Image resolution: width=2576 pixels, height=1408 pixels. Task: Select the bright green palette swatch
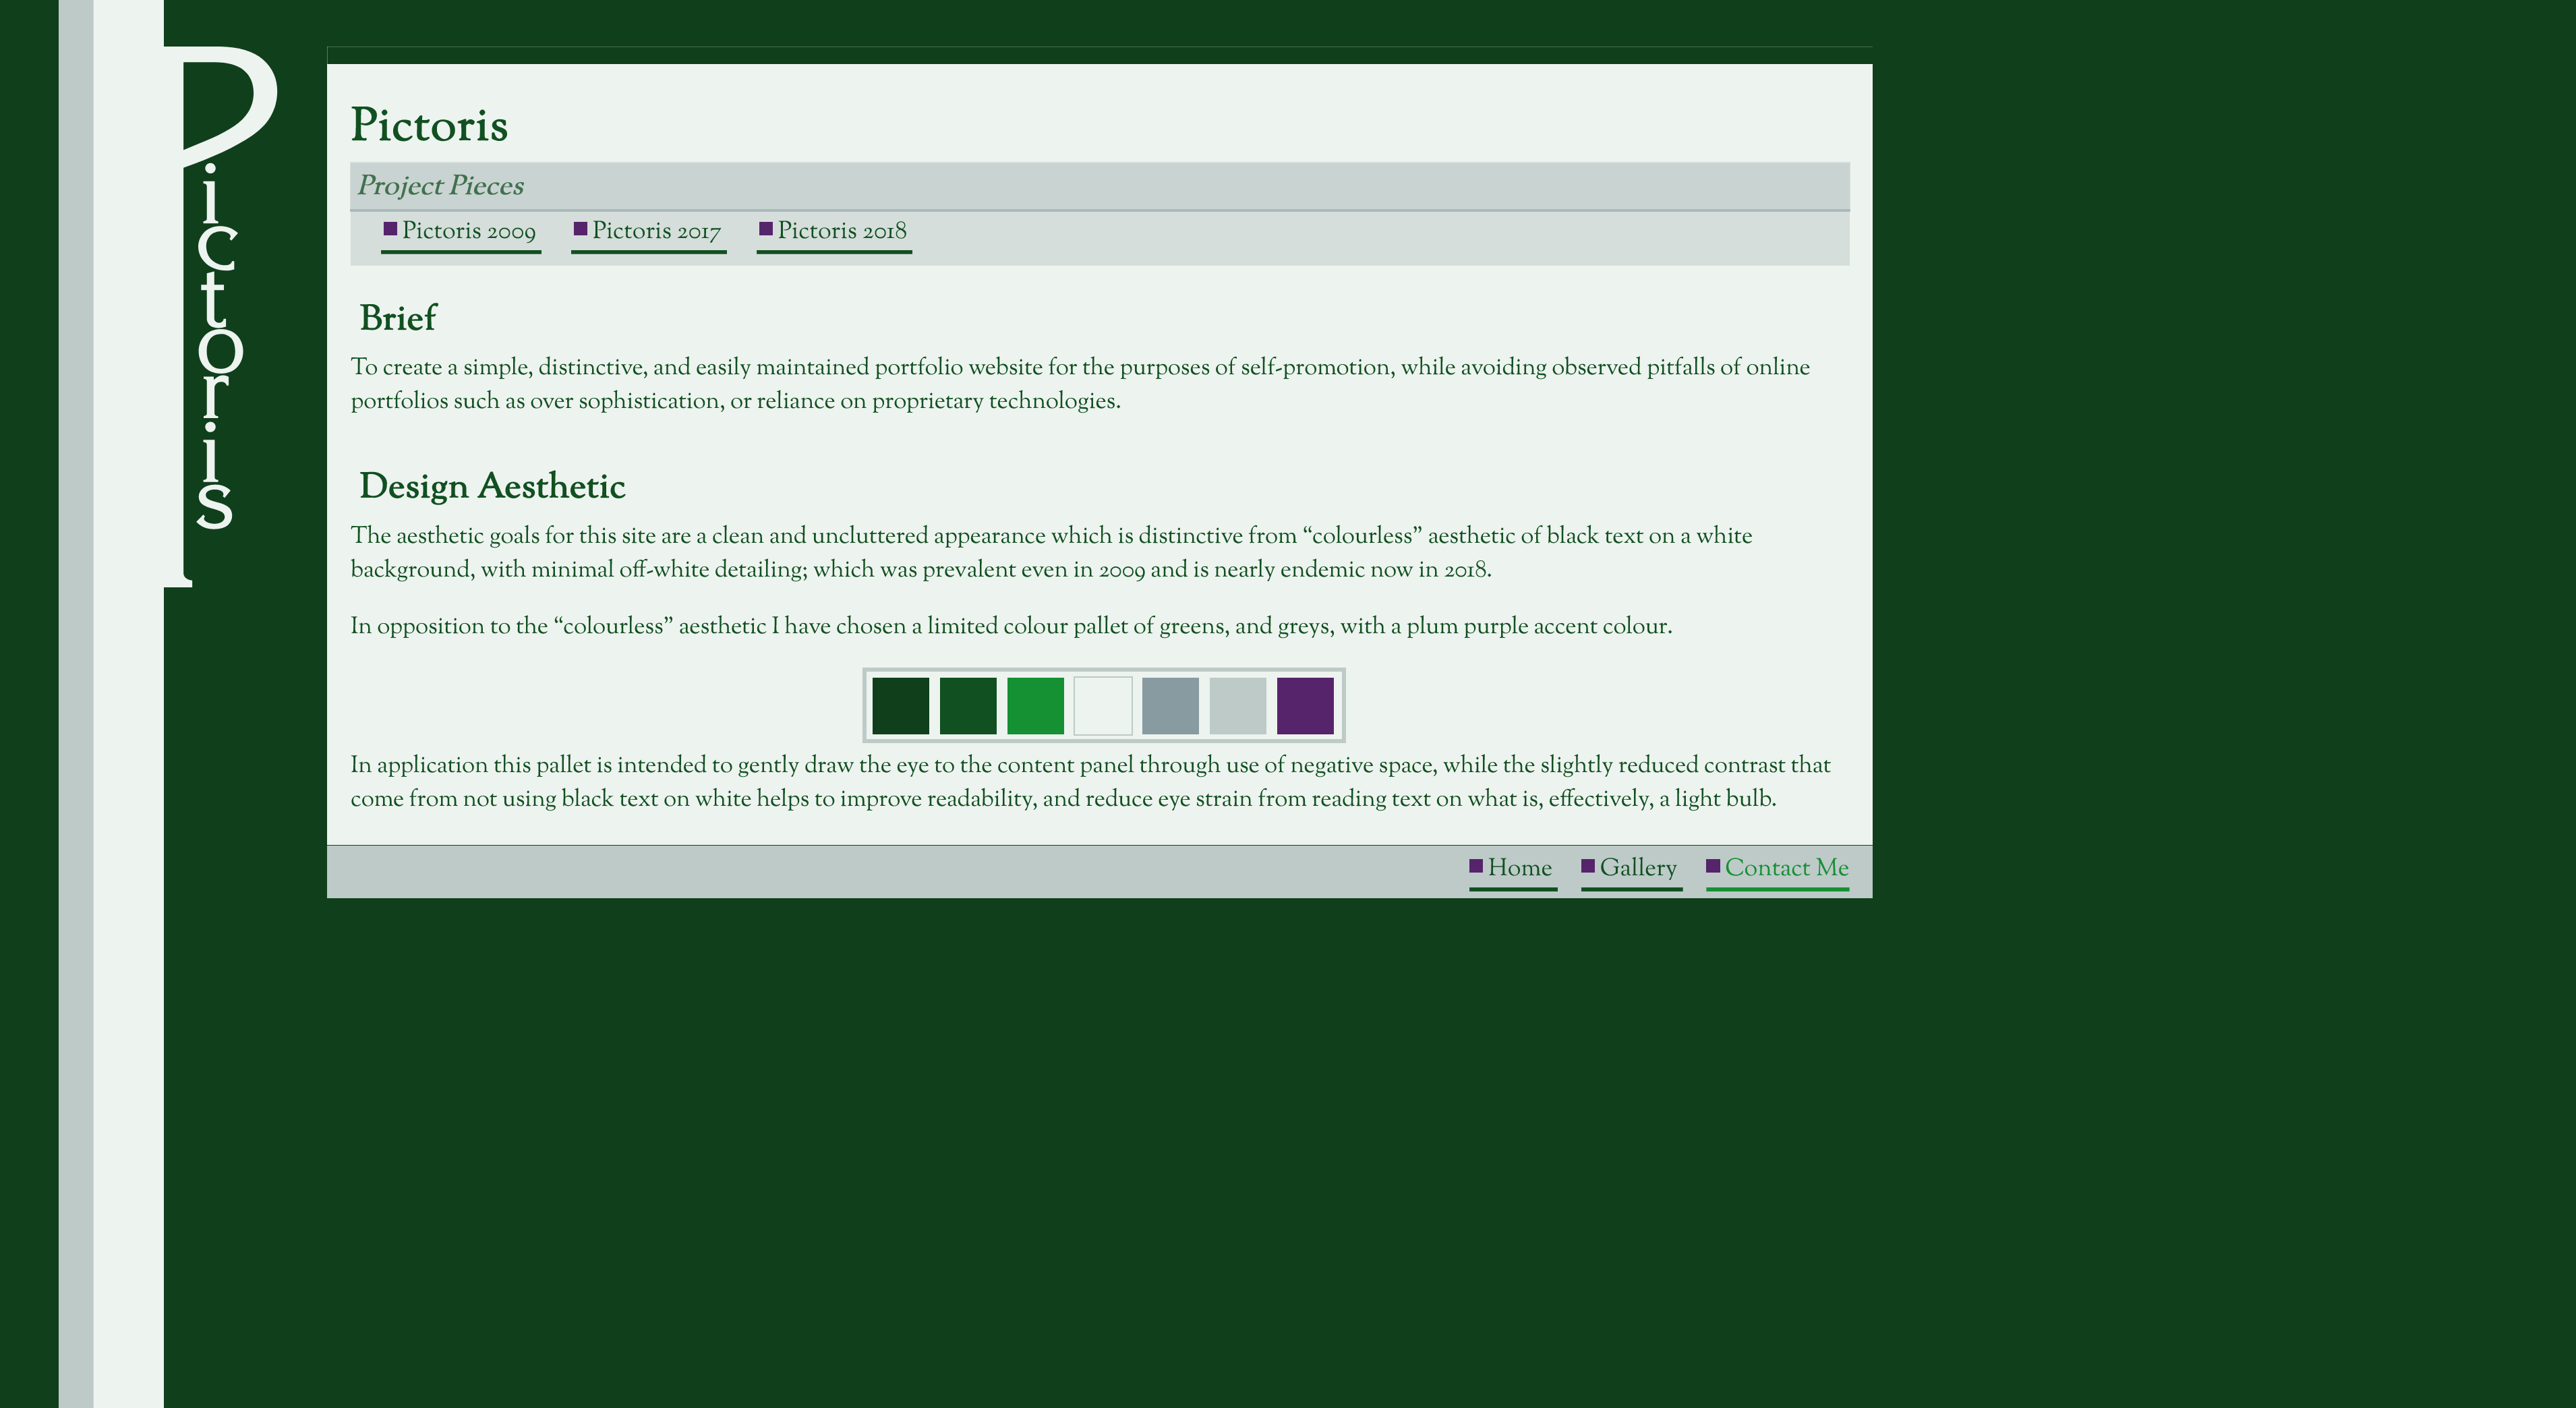(1035, 706)
